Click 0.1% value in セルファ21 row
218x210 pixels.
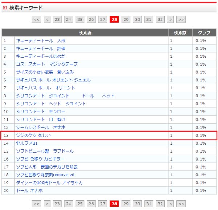click(x=201, y=143)
